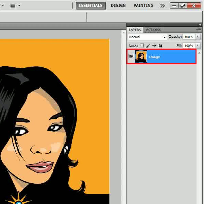Viewport: 204px width, 204px height.
Task: Toggle lock all padlock icon
Action: [160, 46]
